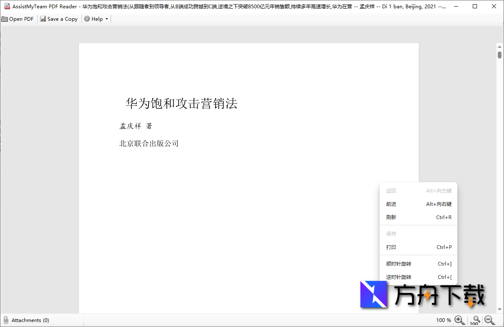Choose 刷新 (Refresh) from the context menu

pos(391,217)
